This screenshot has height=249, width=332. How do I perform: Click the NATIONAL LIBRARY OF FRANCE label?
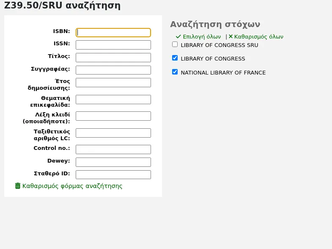pyautogui.click(x=223, y=73)
